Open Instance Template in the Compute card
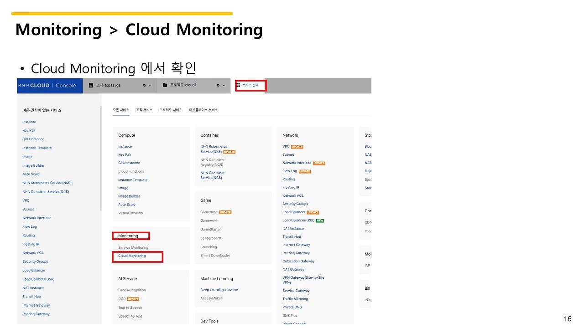 point(133,179)
